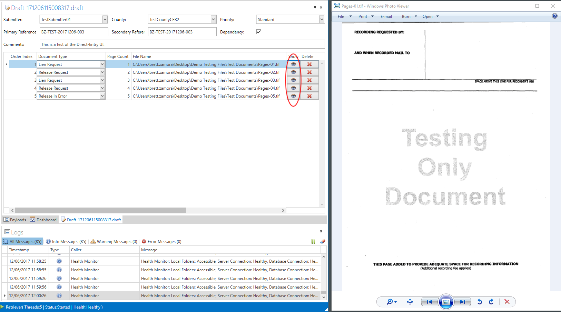The height and width of the screenshot is (312, 561).
Task: Show the Pages-02.tif document with eye icon
Action: 293,72
